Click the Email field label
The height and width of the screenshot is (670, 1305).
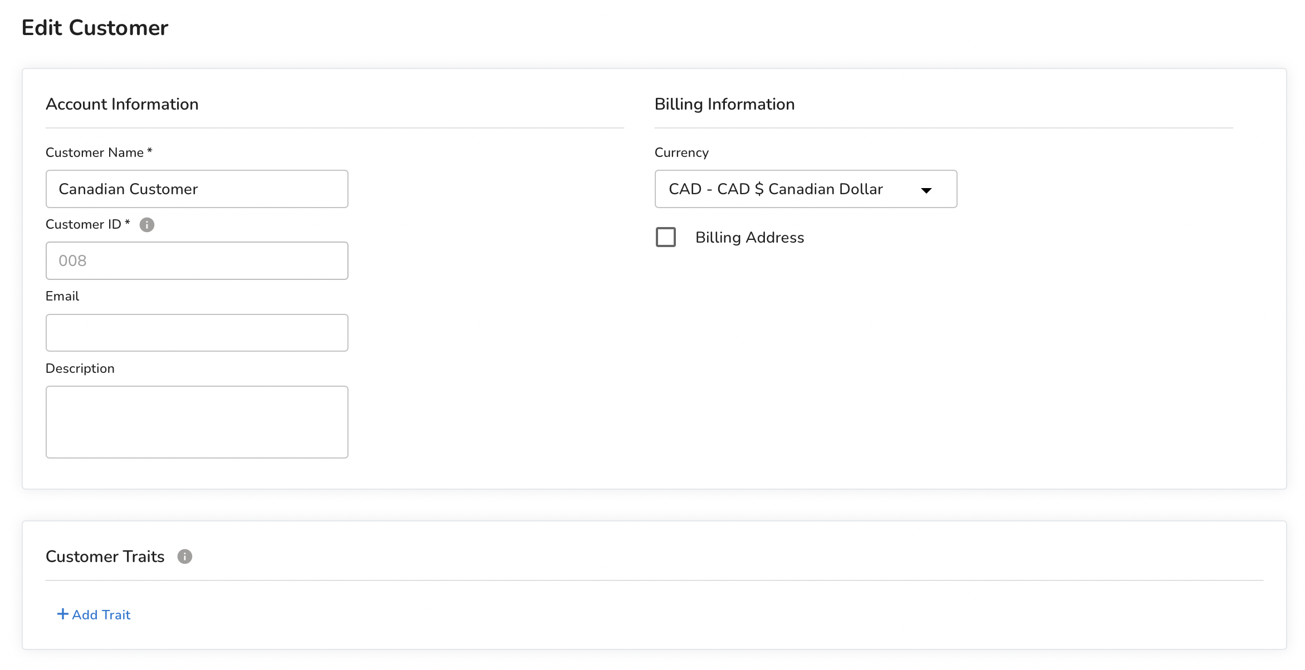(62, 296)
